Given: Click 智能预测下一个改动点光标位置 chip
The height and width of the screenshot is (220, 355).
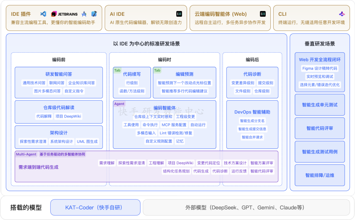Looking at the screenshot, I should (x=184, y=83).
